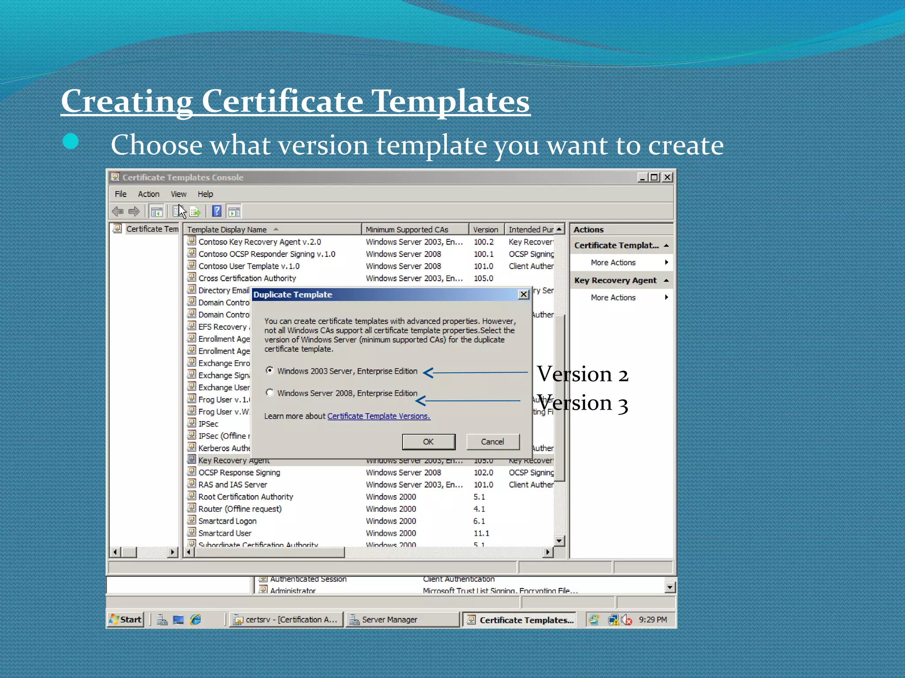The width and height of the screenshot is (905, 678).
Task: Collapse the Certificate Templates actions section
Action: coord(666,245)
